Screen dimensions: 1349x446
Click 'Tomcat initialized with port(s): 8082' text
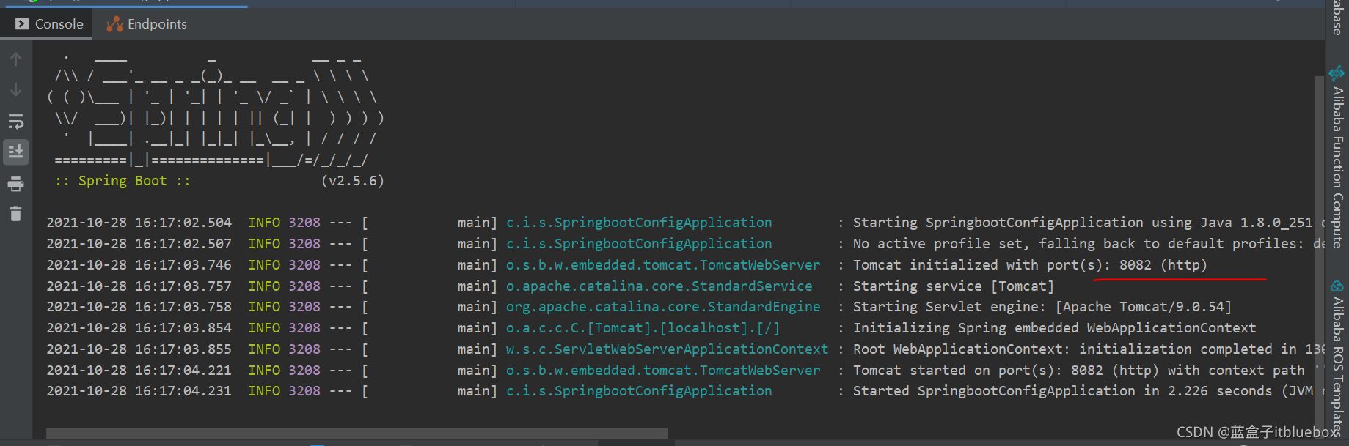1002,265
